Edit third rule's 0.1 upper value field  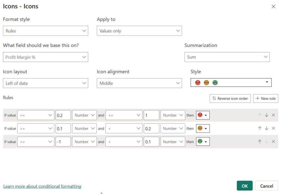pyautogui.click(x=151, y=142)
